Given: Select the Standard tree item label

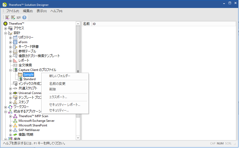Looking at the screenshot, I should pyautogui.click(x=29, y=79).
